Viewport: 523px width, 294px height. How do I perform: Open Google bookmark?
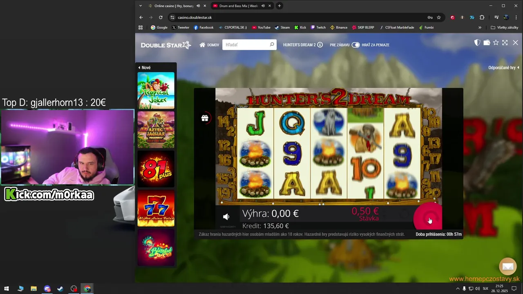pyautogui.click(x=159, y=27)
